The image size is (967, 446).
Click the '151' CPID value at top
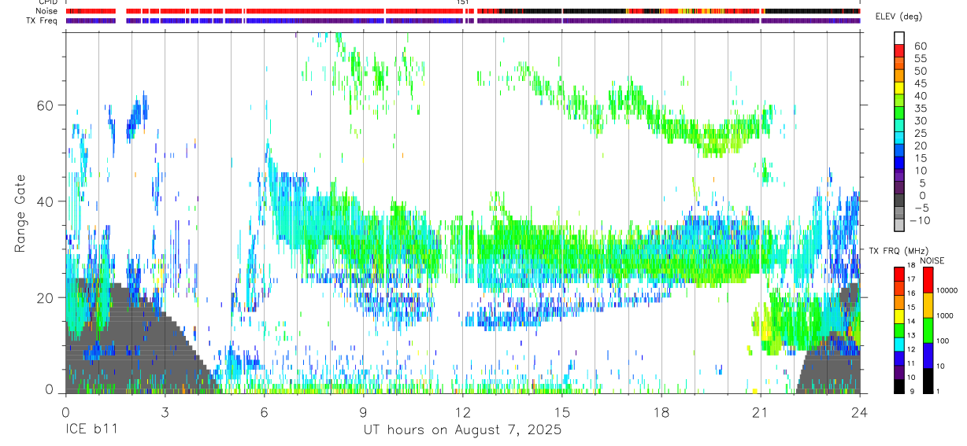click(x=463, y=2)
